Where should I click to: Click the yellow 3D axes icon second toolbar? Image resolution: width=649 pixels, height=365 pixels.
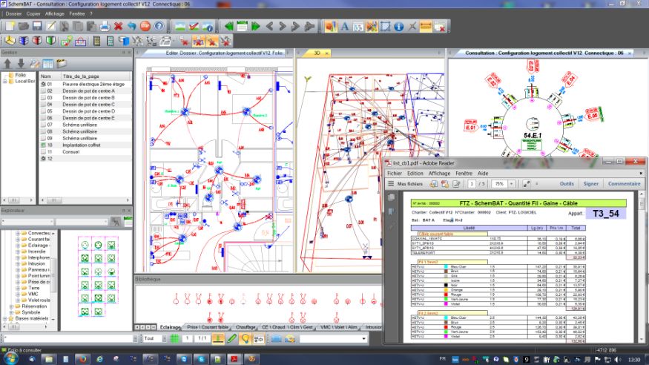10,41
